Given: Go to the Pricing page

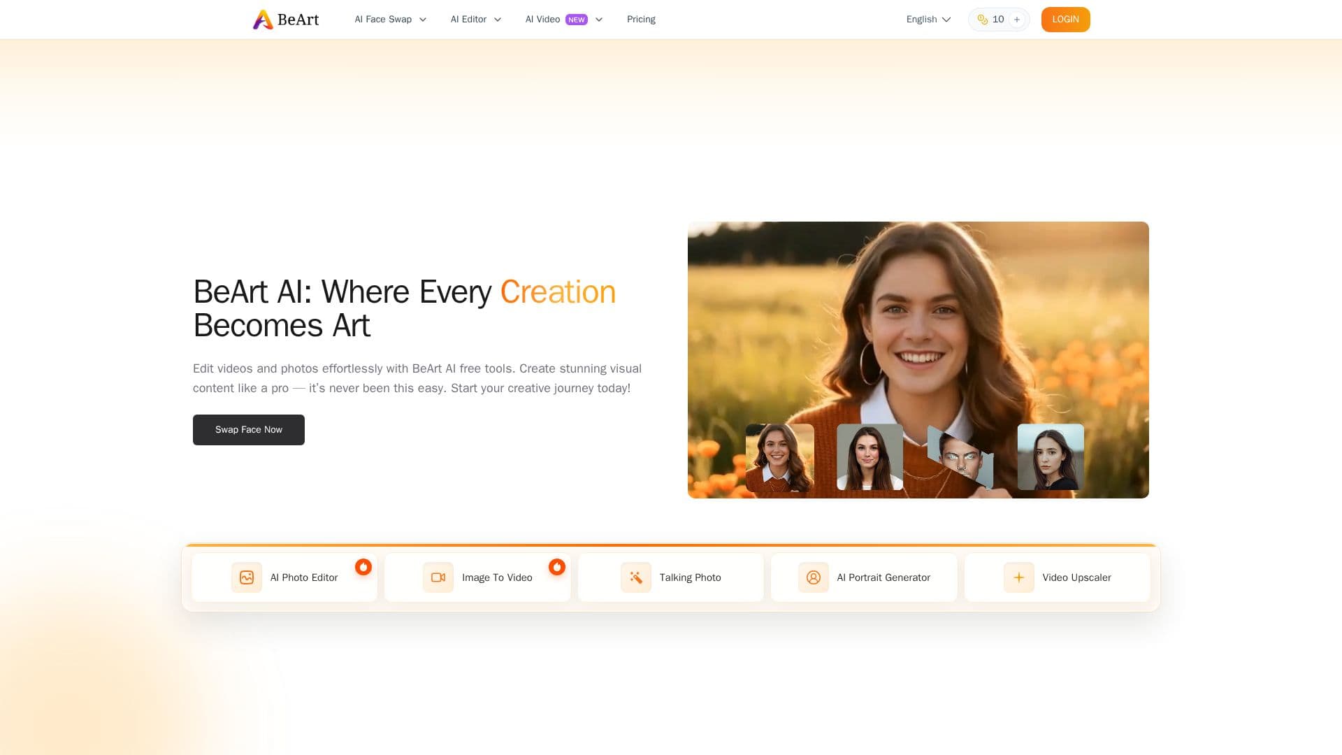Looking at the screenshot, I should (641, 20).
